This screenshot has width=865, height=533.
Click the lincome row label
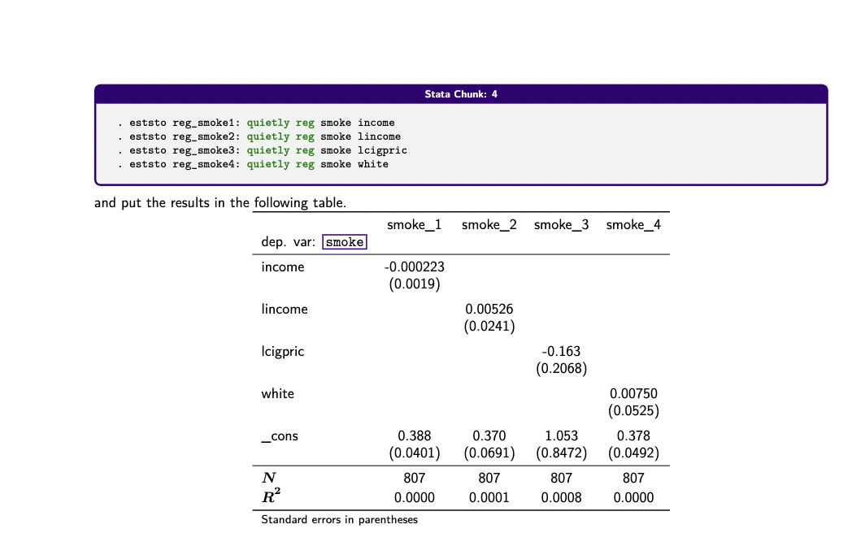pyautogui.click(x=285, y=309)
